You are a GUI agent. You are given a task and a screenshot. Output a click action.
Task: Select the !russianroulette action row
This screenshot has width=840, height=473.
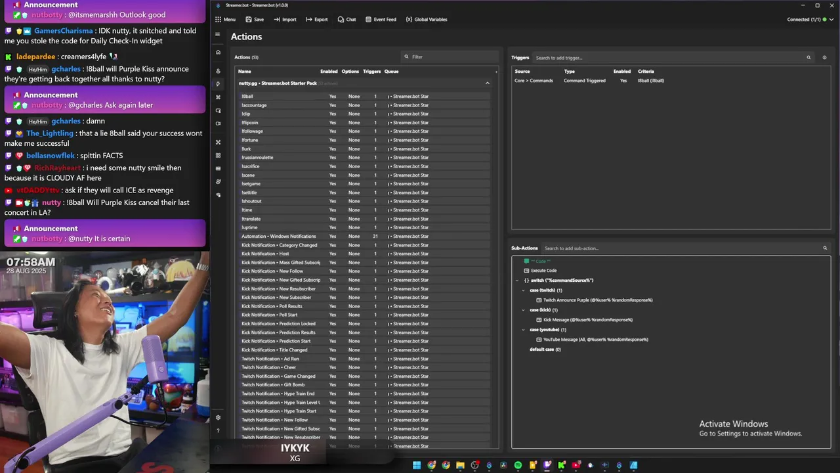tap(364, 158)
